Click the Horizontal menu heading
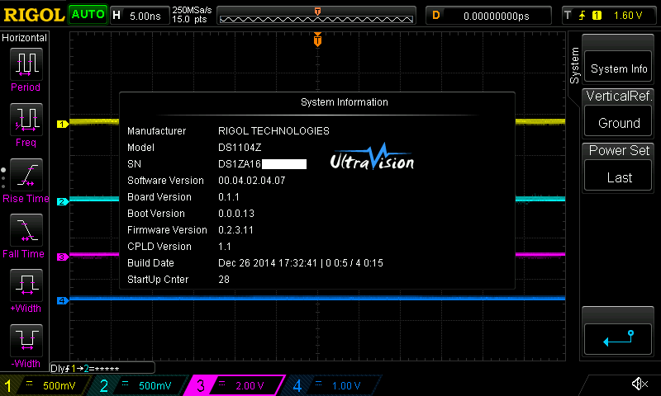This screenshot has height=396, width=661. click(x=25, y=38)
